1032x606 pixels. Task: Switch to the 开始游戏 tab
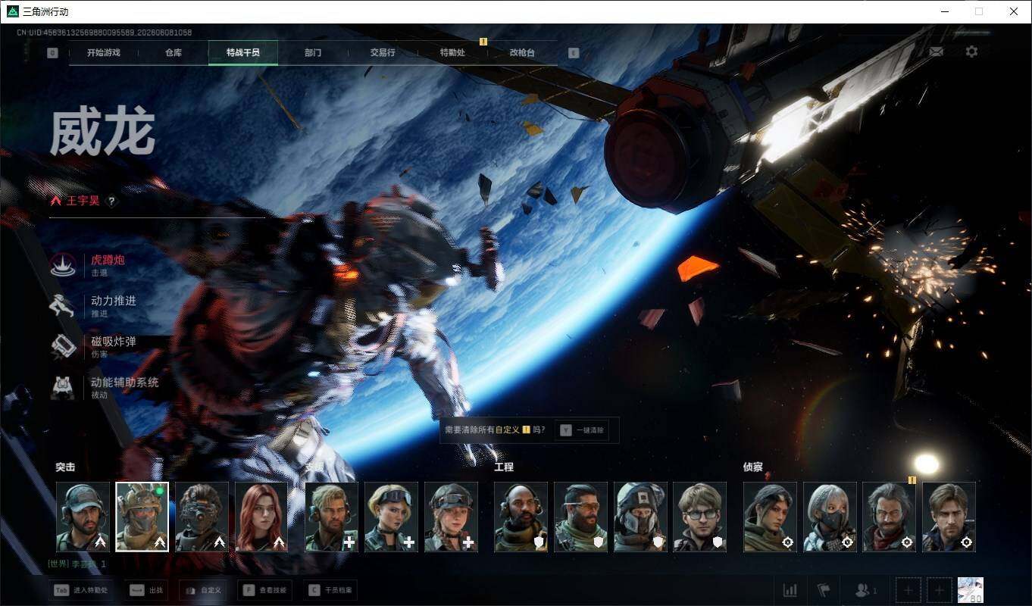tap(103, 53)
